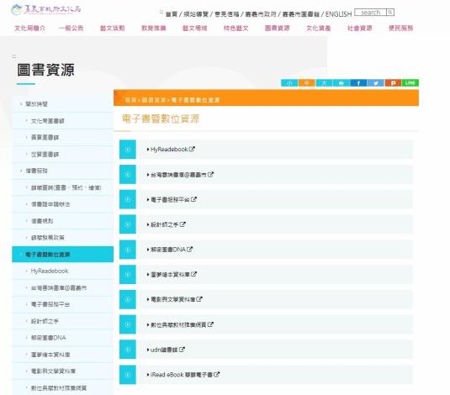450x395 pixels.
Task: Select 館藏查詢(查書、預約、續借) in sidebar
Action: (x=62, y=187)
